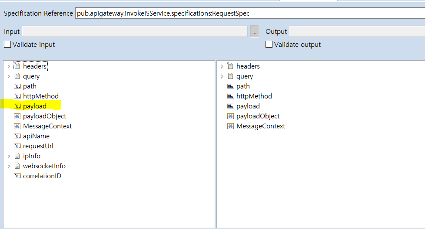Click the ipInfo document icon

[17, 156]
